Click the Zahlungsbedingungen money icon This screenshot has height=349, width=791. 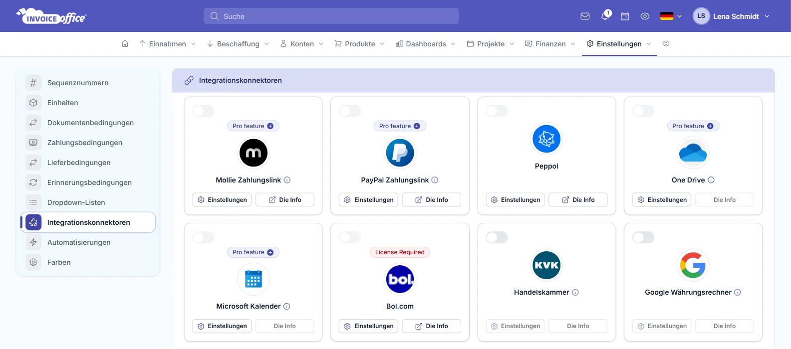click(x=33, y=143)
